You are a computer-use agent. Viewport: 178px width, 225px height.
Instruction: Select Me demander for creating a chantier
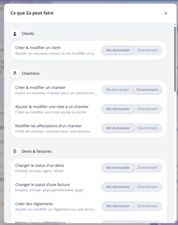click(117, 90)
